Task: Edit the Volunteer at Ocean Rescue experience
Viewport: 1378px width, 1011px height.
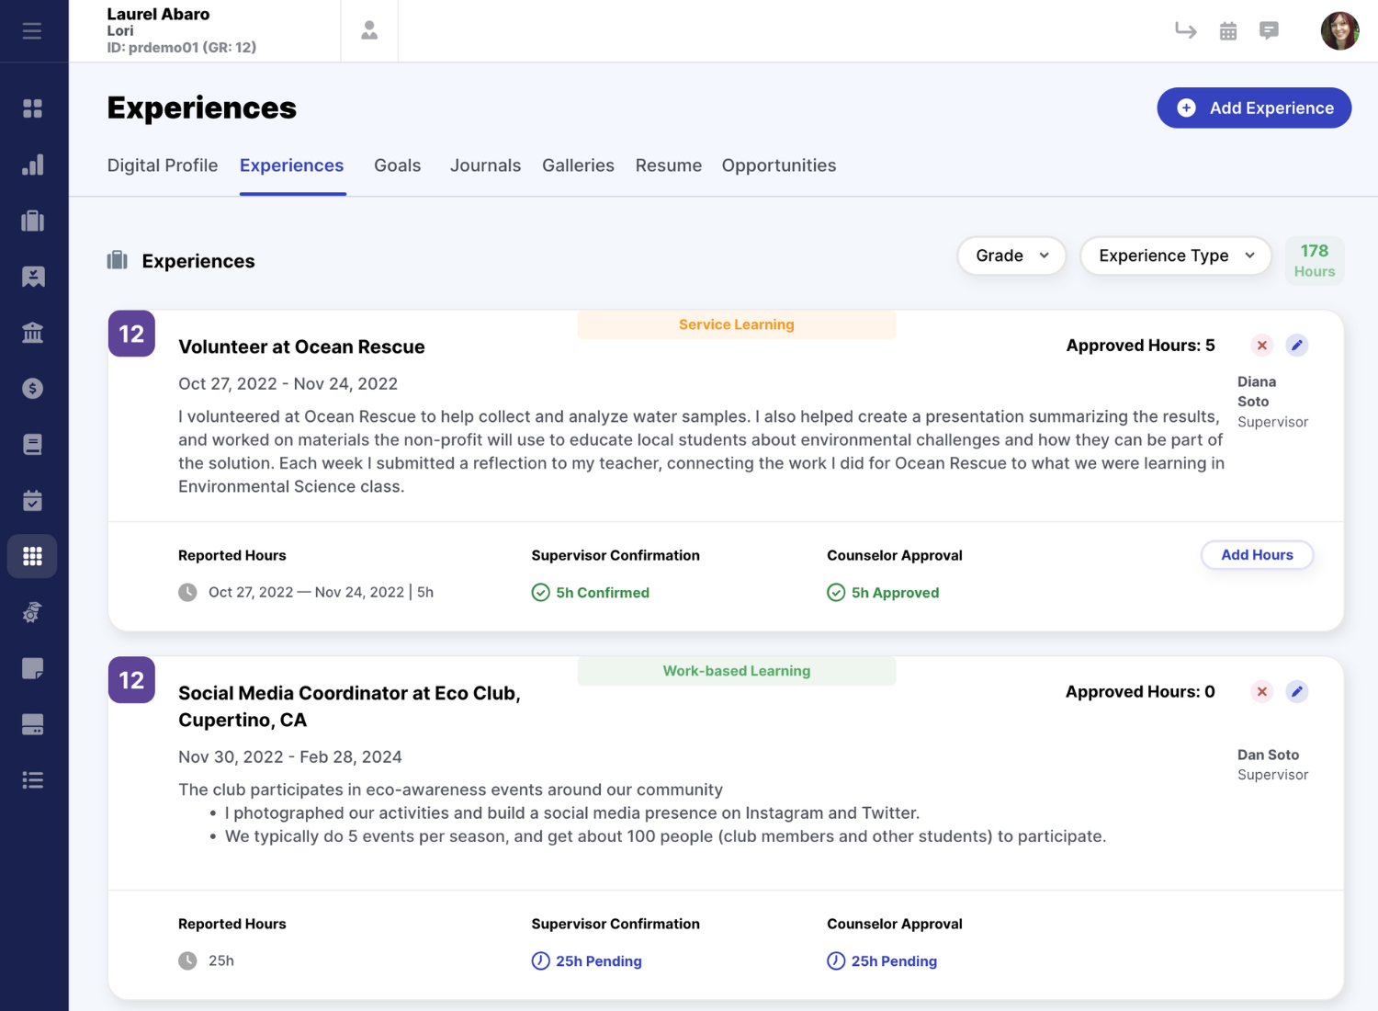Action: (1296, 346)
